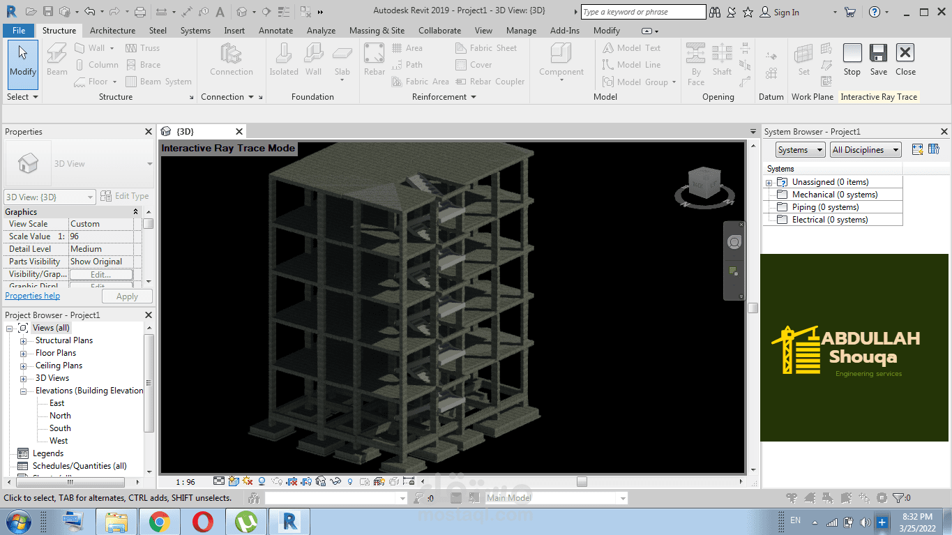Switch to the Architecture ribbon tab
952x535 pixels.
(112, 31)
